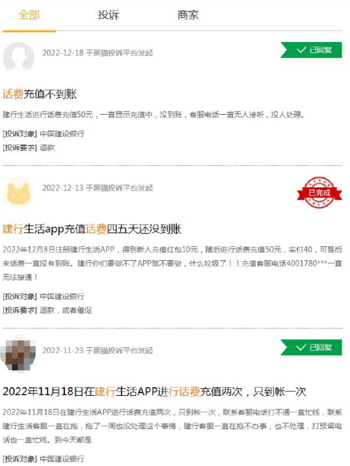Open complaint about 充值两次只到帐一次
Screen dimensions: 350x466
(x=154, y=391)
